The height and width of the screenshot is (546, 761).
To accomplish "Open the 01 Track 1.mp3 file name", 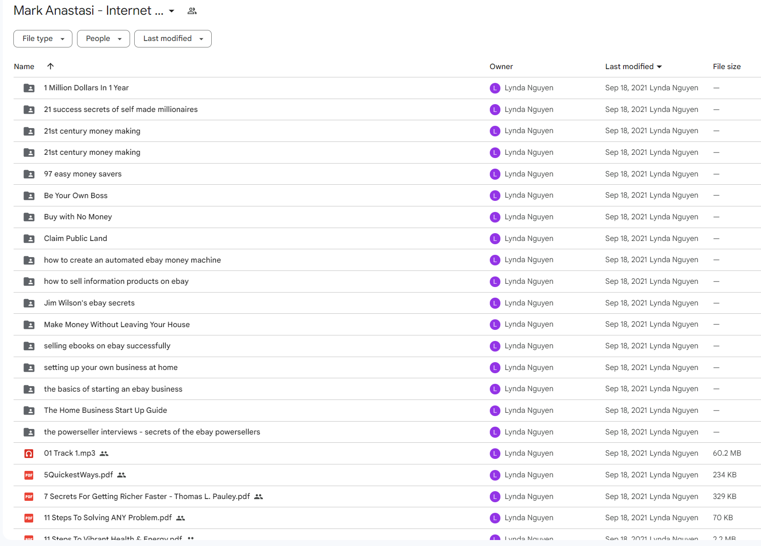I will tap(70, 453).
